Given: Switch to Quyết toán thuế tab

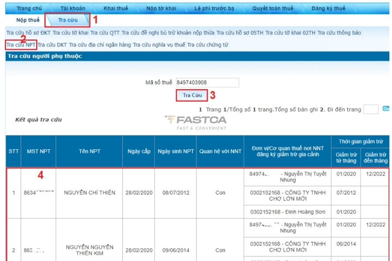Looking at the screenshot, I should point(273,8).
